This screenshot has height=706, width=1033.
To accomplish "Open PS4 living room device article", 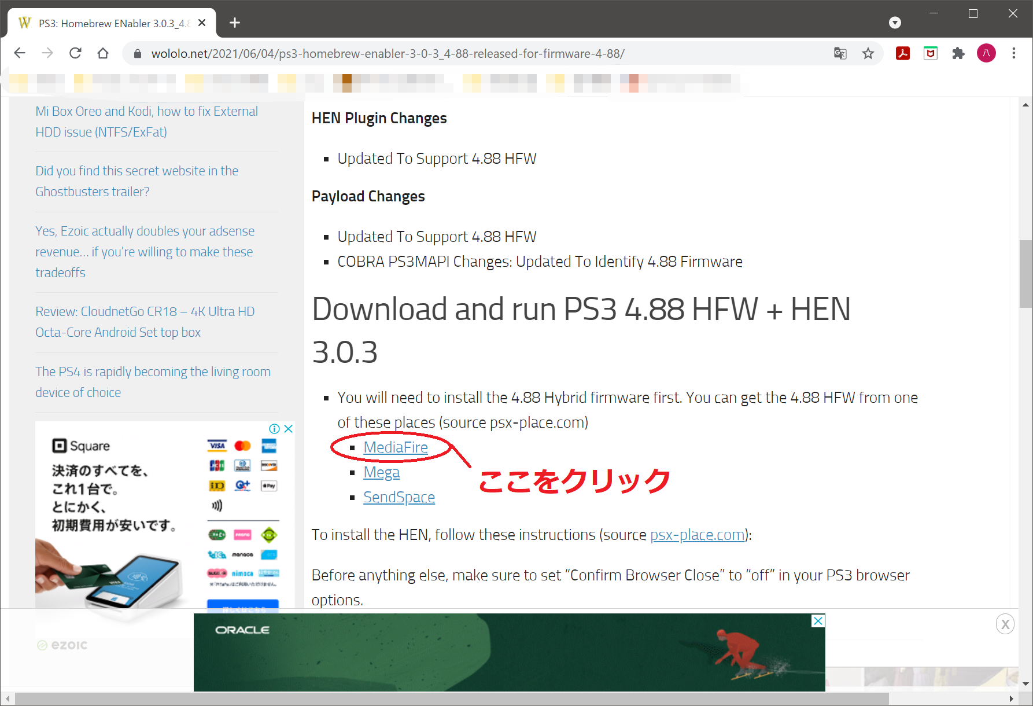I will click(153, 382).
